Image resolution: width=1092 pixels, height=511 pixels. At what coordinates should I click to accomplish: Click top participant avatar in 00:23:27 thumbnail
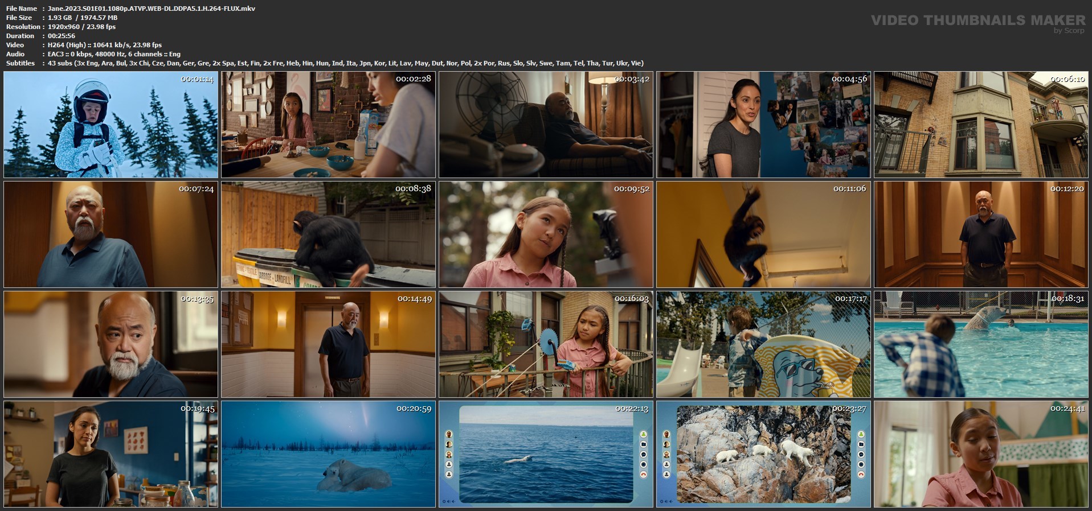pyautogui.click(x=666, y=434)
